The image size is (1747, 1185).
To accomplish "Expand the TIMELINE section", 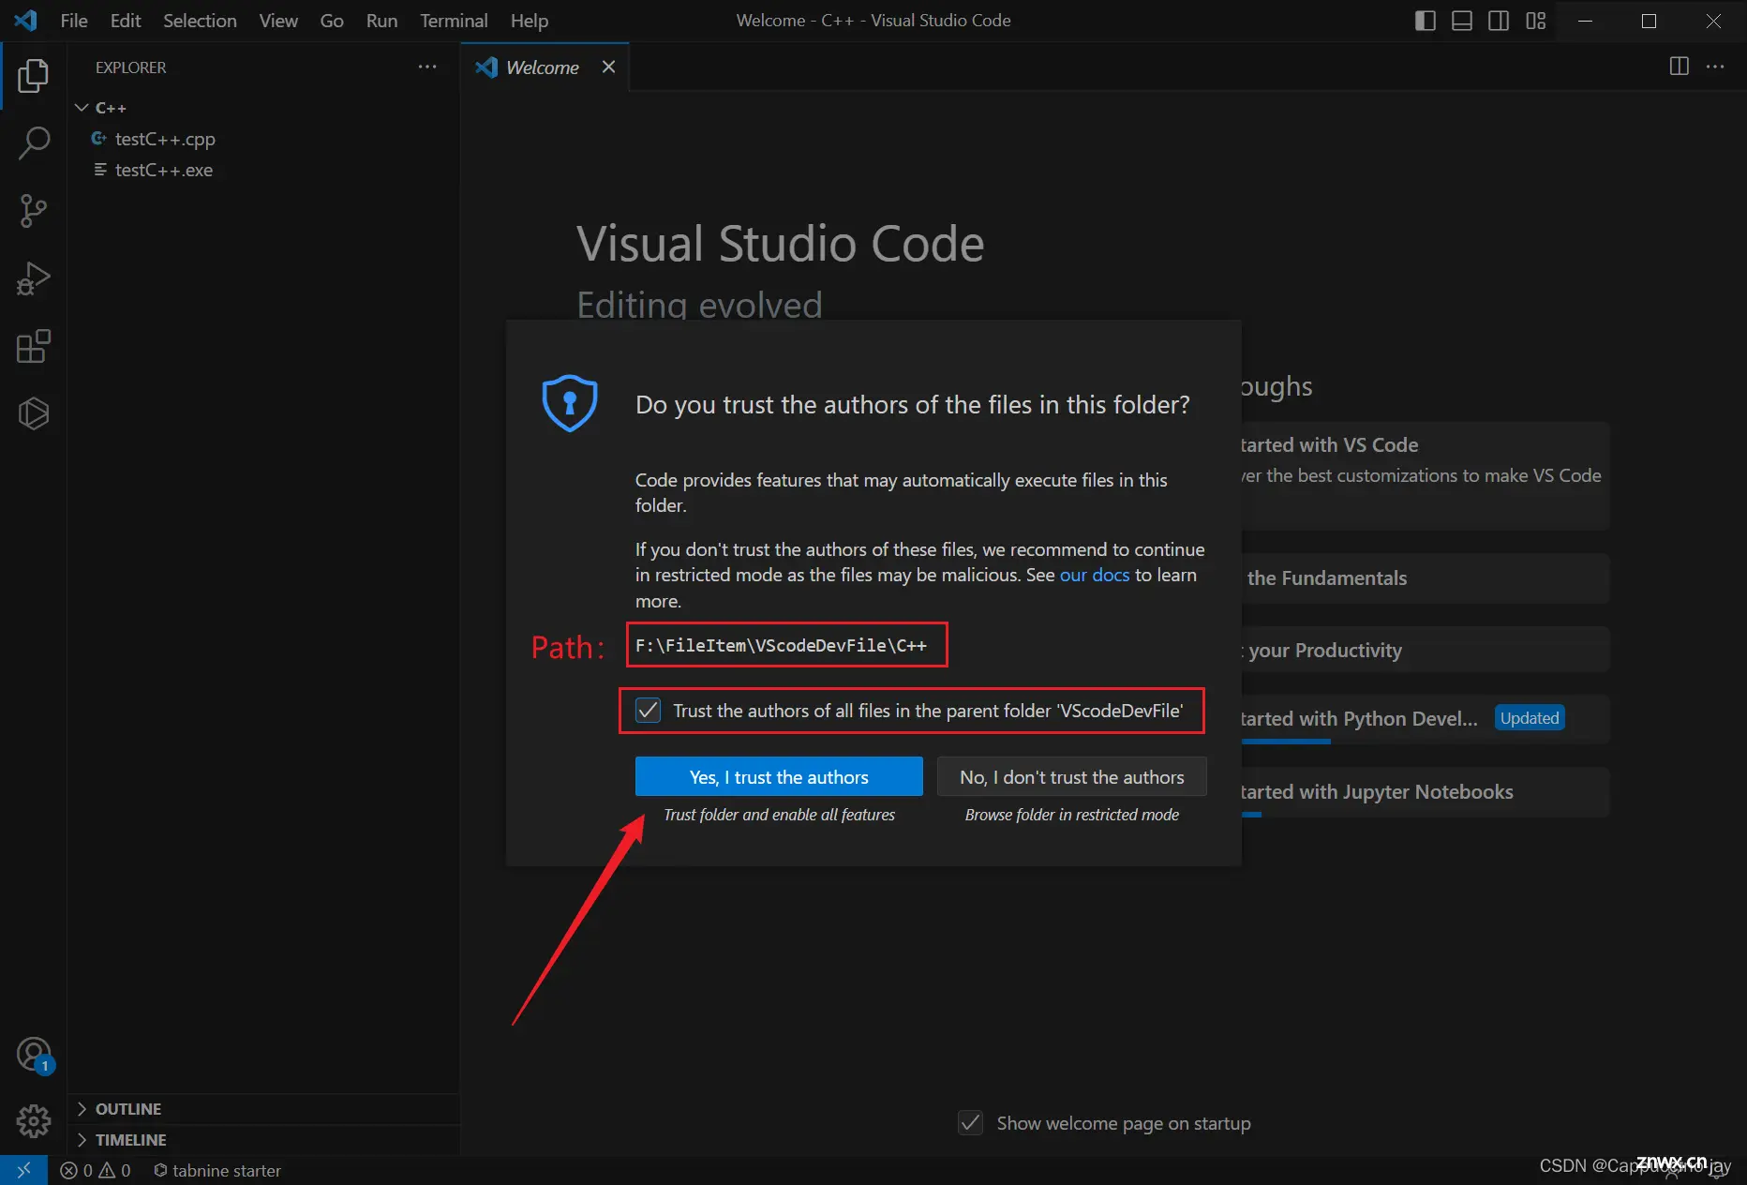I will (x=263, y=1140).
